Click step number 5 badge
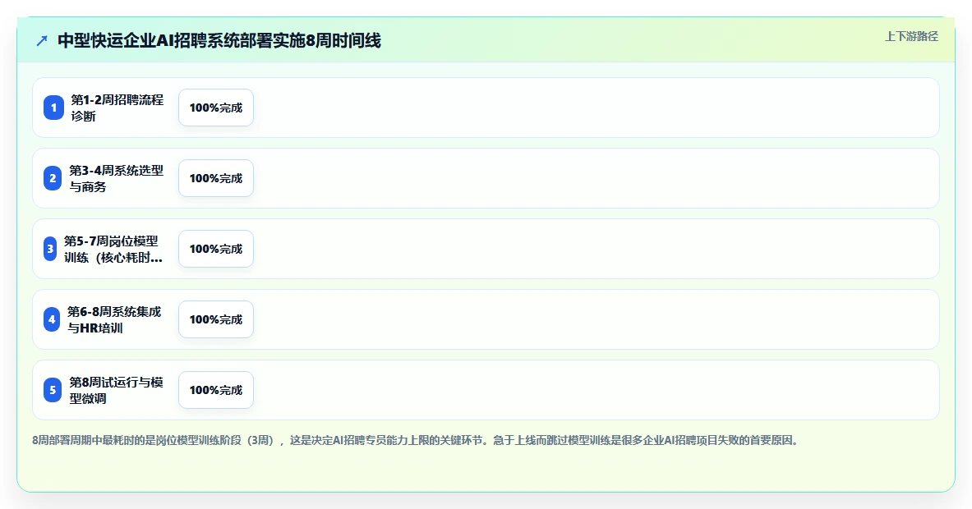 [x=53, y=390]
